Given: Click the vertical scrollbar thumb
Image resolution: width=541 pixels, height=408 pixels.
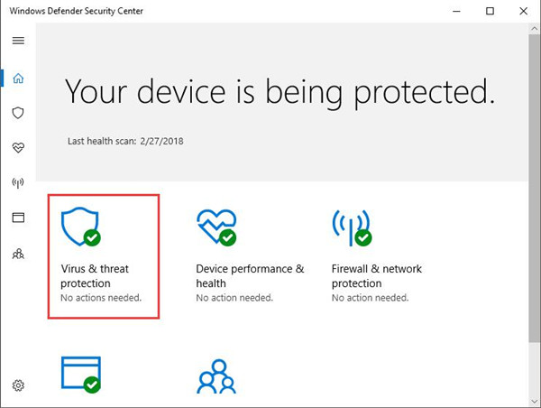Looking at the screenshot, I should tap(535, 189).
